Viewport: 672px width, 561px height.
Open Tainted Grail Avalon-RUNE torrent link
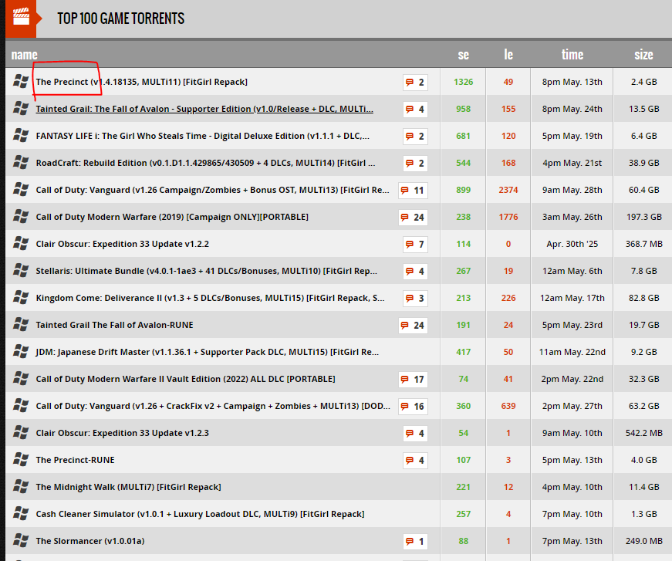click(x=114, y=325)
